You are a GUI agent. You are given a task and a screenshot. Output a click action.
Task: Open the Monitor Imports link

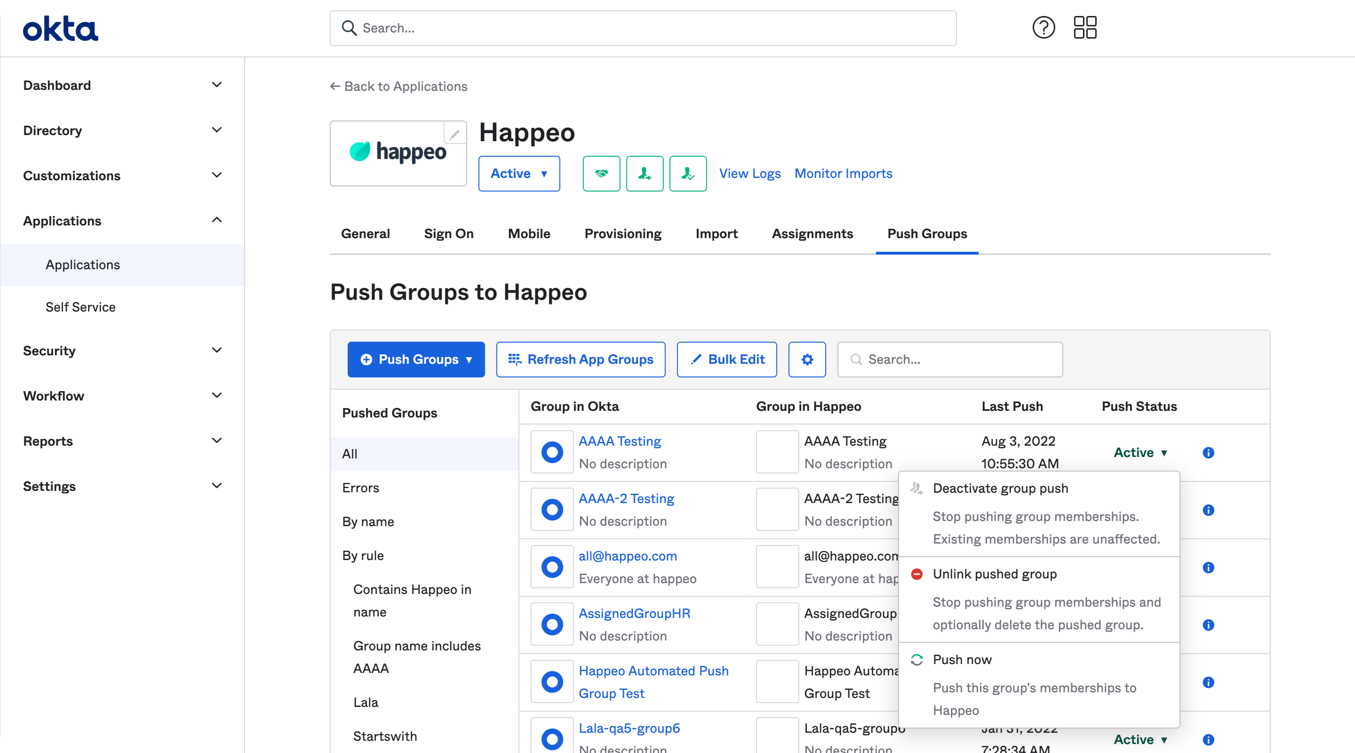click(x=843, y=174)
